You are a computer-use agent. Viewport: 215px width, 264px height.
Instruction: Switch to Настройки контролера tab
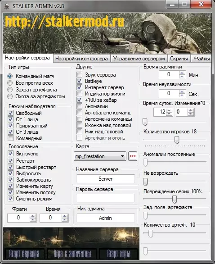tap(81, 59)
